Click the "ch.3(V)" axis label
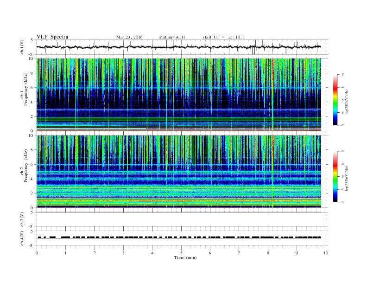The height and width of the screenshot is (284, 367). [x=22, y=219]
